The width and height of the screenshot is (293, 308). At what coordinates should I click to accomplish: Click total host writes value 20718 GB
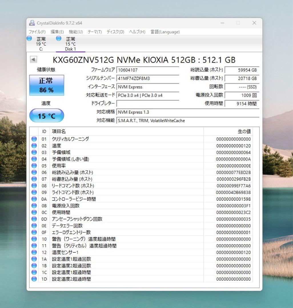pyautogui.click(x=242, y=79)
